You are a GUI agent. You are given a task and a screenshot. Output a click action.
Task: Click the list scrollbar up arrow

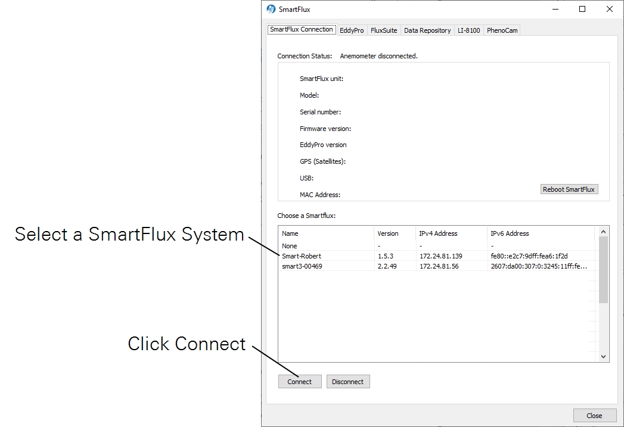coord(603,232)
